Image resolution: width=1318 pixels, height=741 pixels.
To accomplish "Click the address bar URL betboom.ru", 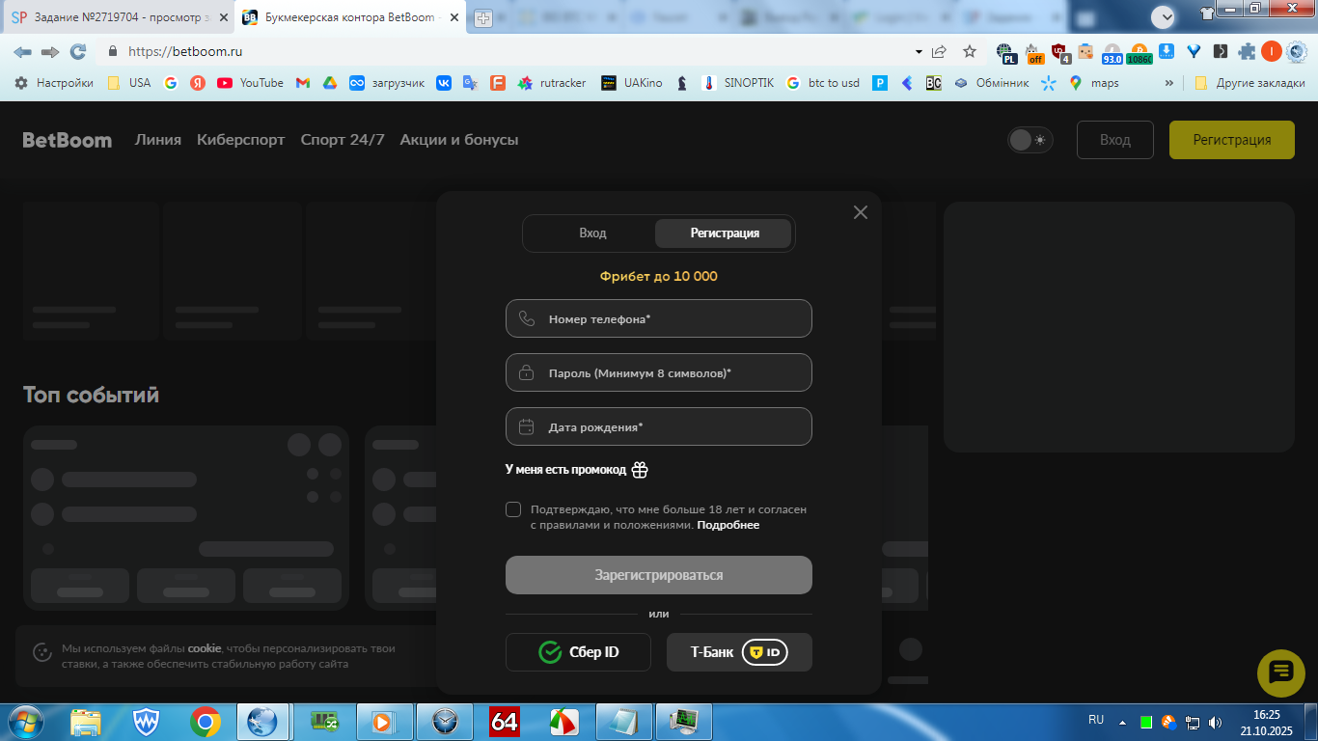I will click(x=185, y=52).
